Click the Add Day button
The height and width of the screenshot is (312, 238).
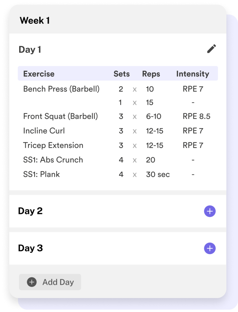[x=50, y=282]
